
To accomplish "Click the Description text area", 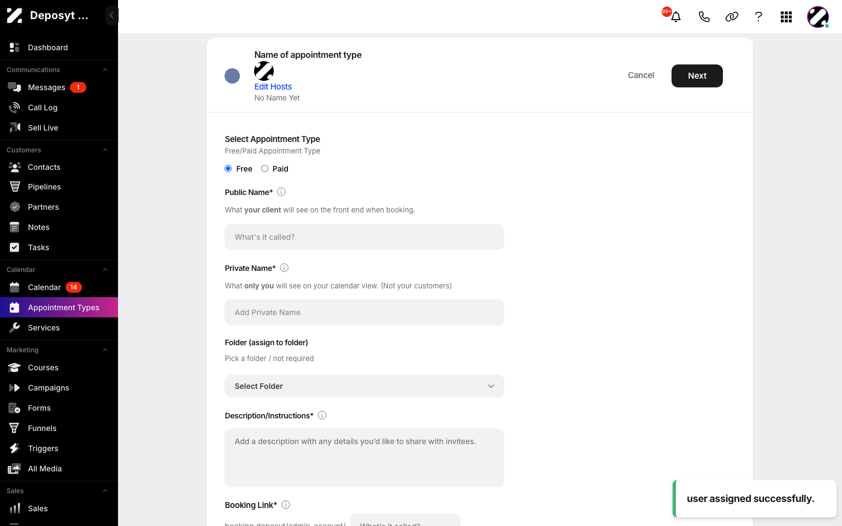I will point(364,458).
